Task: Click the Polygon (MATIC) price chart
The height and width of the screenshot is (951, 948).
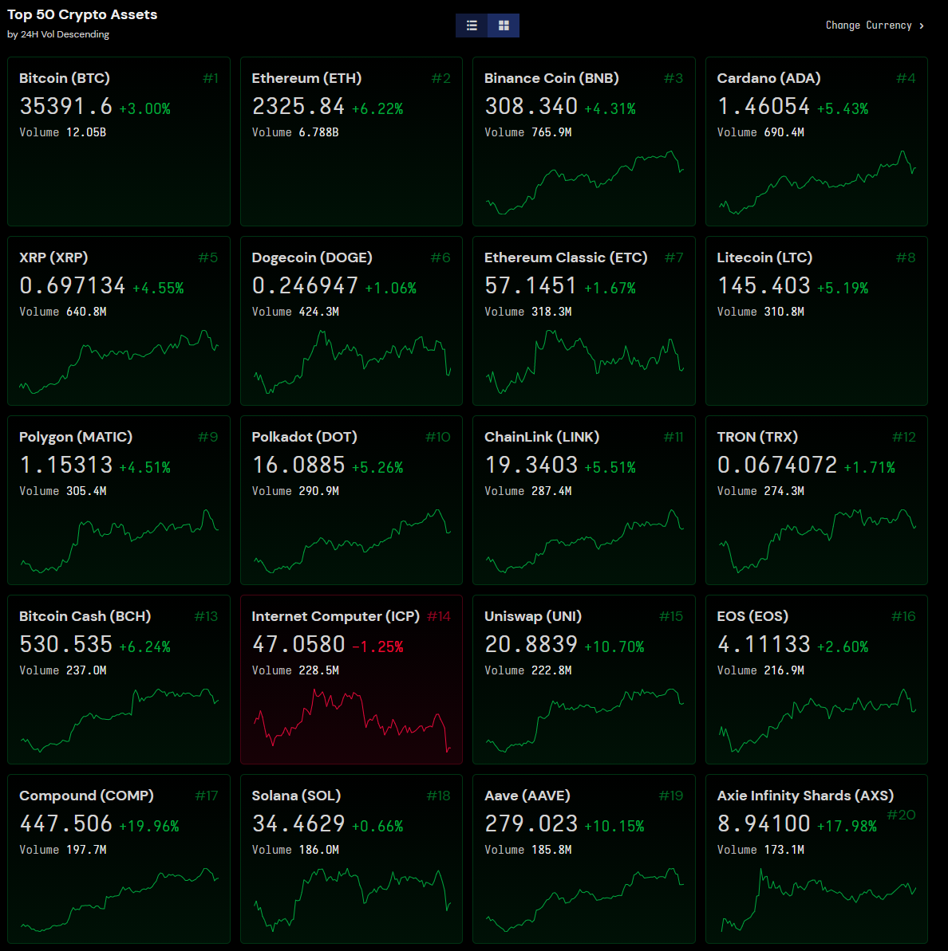Action: [119, 541]
